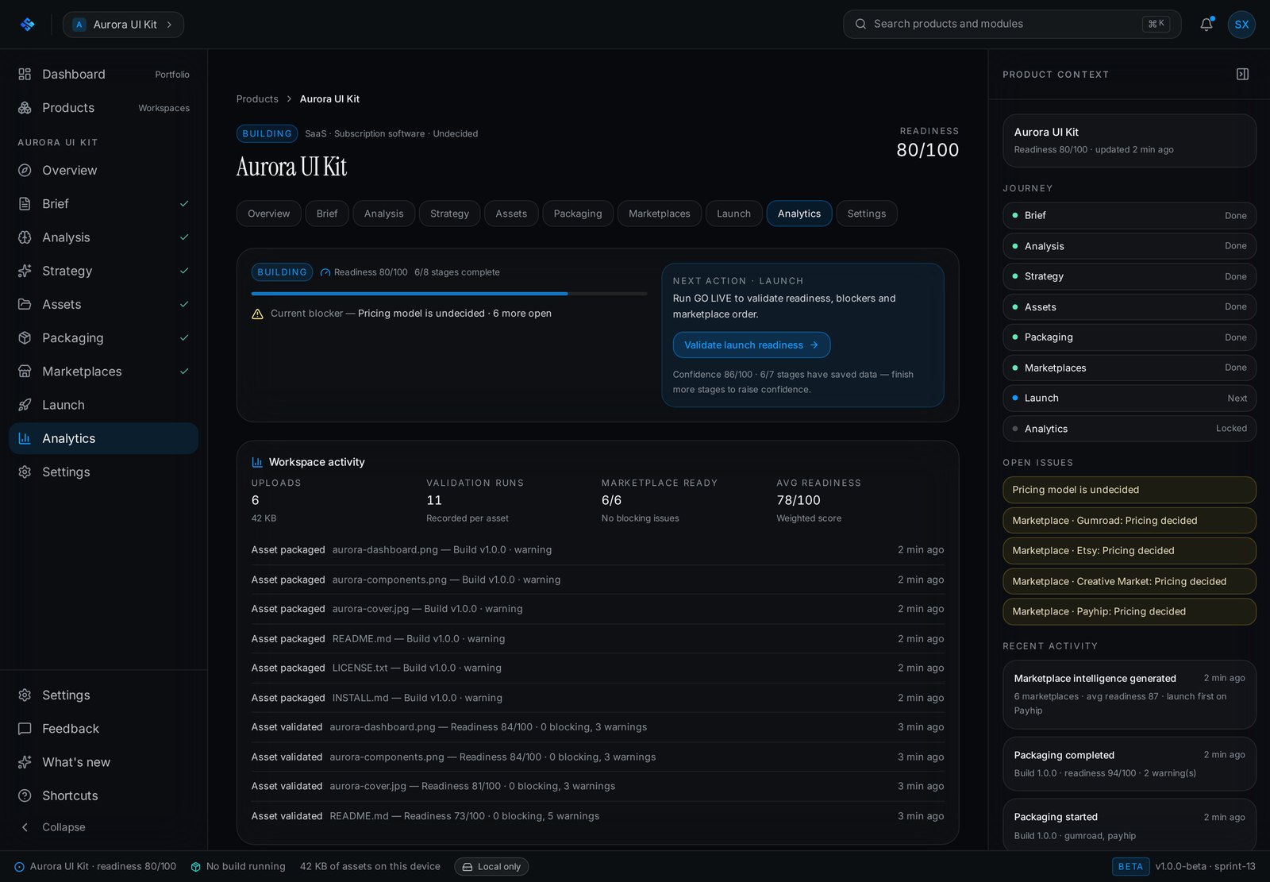Click the Marketplaces store icon
The width and height of the screenshot is (1270, 882).
tap(25, 371)
